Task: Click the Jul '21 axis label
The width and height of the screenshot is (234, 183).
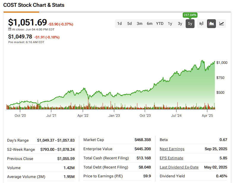Action: coord(51,116)
